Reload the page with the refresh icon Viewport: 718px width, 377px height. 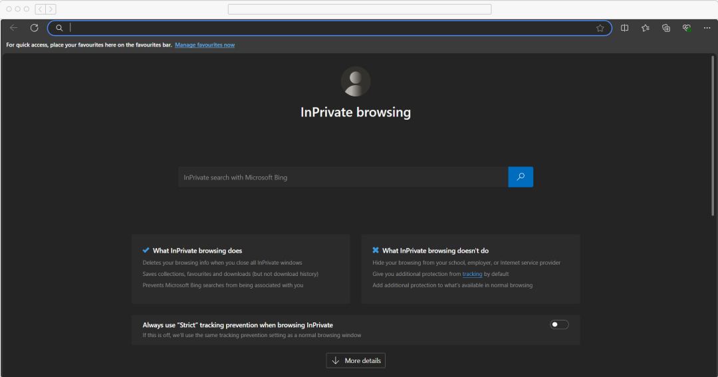pos(35,28)
